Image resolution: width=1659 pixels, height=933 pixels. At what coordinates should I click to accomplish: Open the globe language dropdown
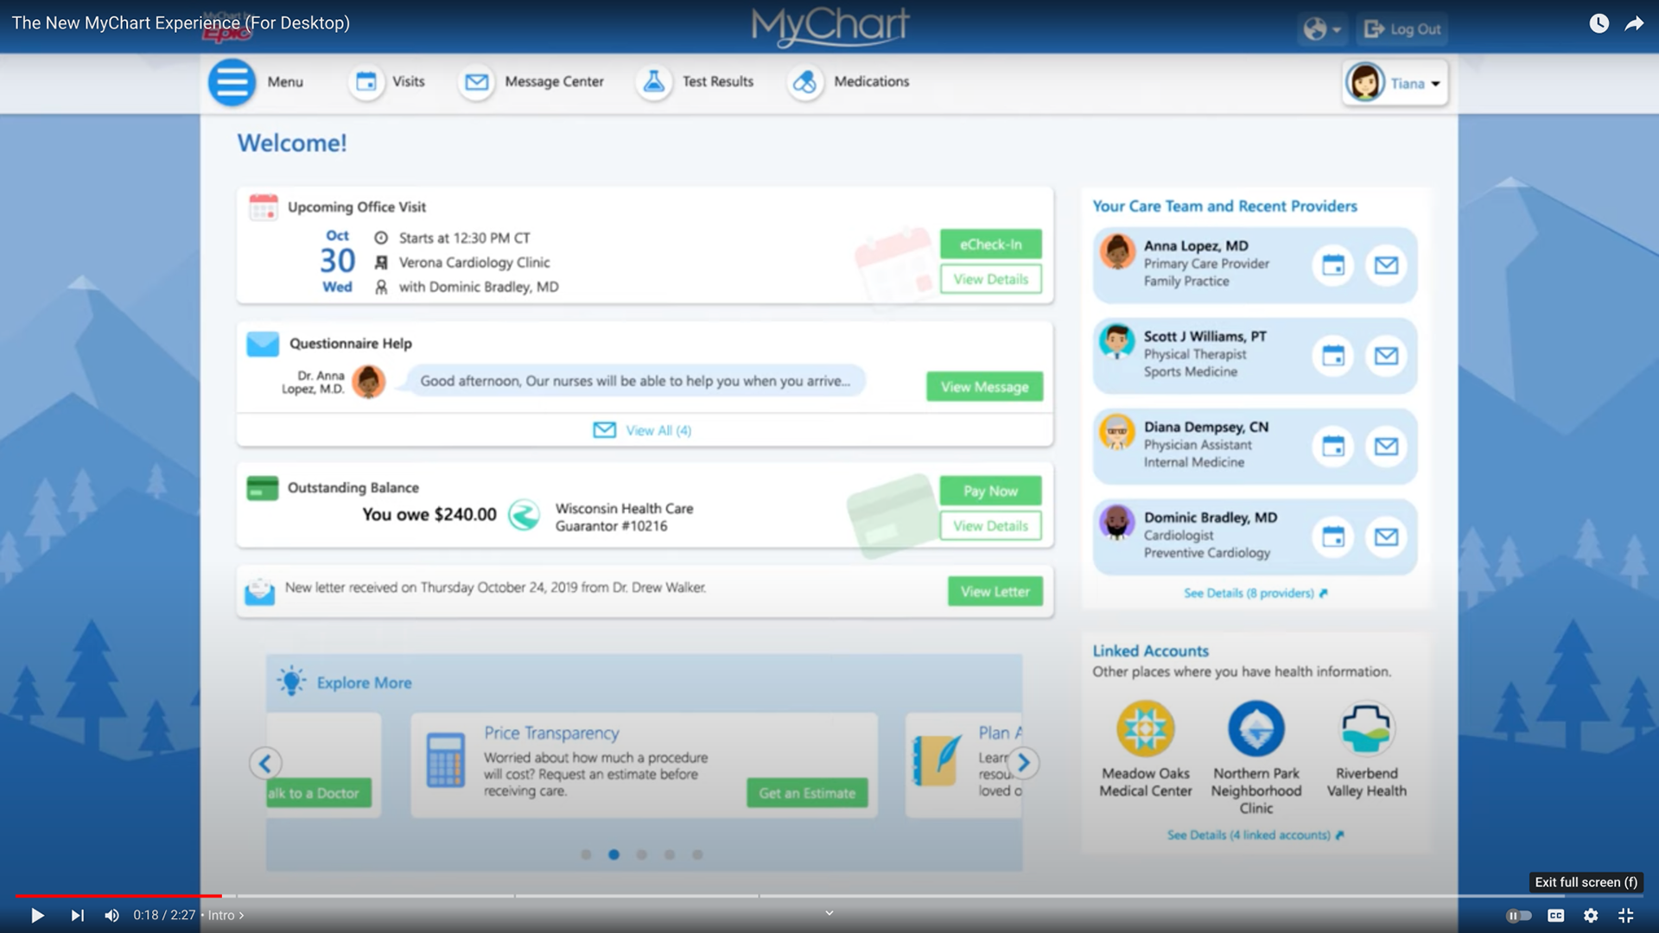coord(1321,29)
